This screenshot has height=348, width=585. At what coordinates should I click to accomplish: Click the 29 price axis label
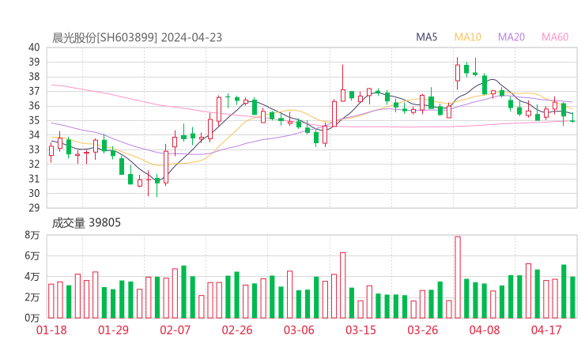[x=34, y=208]
